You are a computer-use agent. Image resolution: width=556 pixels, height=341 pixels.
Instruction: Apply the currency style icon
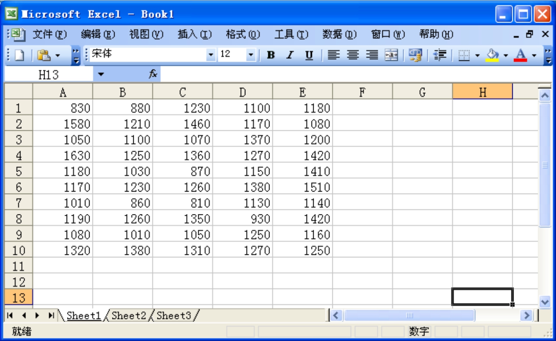click(415, 55)
